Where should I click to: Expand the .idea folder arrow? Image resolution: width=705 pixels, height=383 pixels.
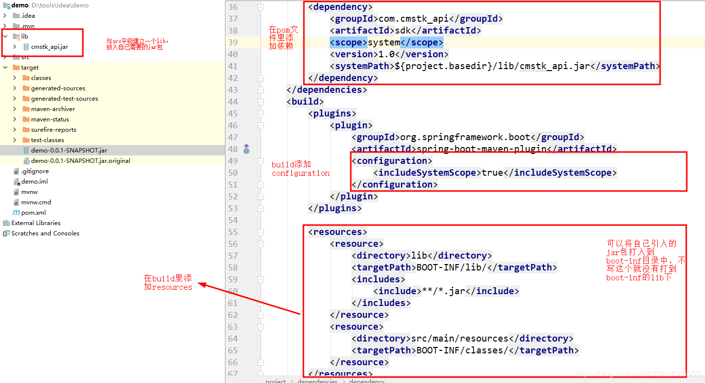(x=5, y=16)
